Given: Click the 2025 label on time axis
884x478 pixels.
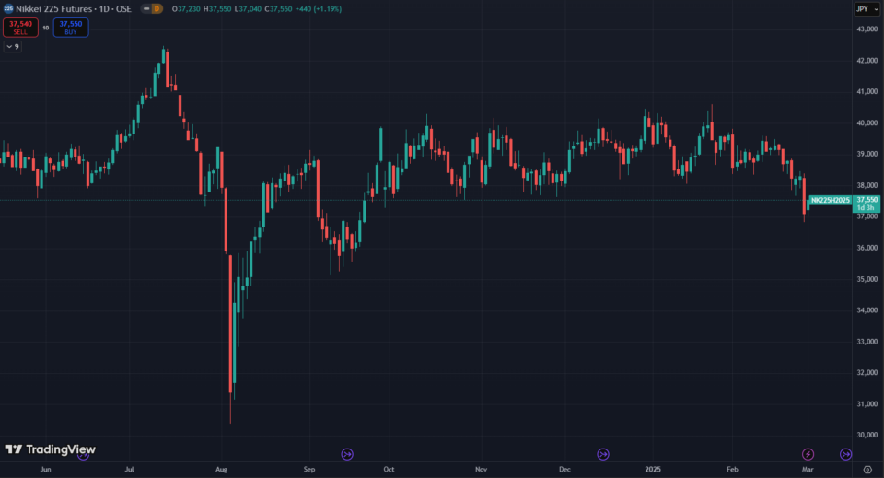Looking at the screenshot, I should click(652, 469).
